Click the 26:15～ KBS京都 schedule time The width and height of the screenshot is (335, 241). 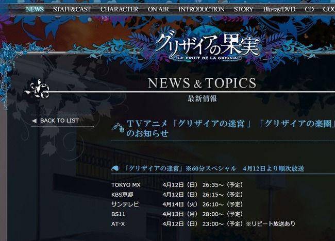(213, 195)
